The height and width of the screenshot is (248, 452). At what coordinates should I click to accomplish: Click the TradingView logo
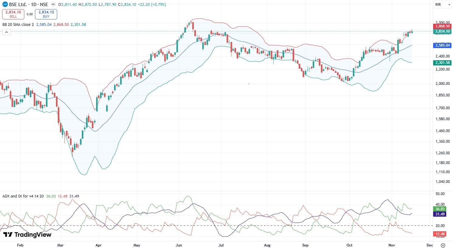tap(27, 235)
